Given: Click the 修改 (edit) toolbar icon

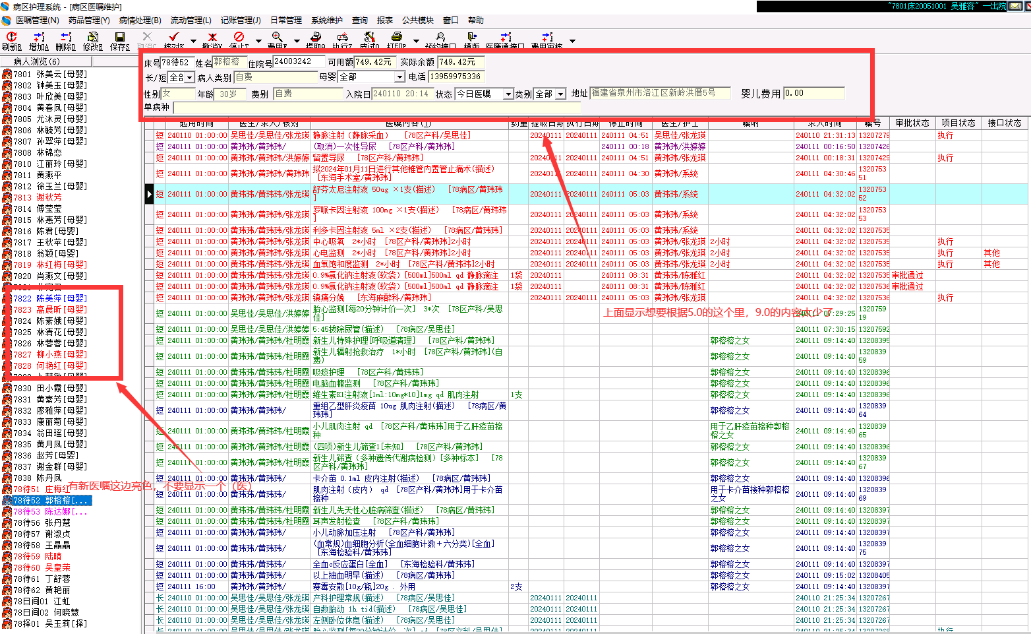Looking at the screenshot, I should [93, 37].
